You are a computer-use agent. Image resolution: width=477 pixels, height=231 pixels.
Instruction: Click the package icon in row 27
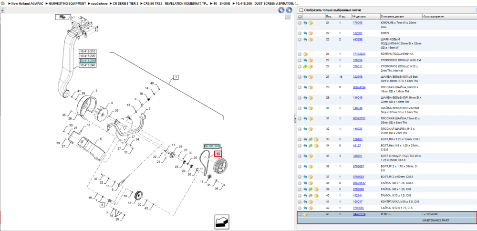pos(311,77)
